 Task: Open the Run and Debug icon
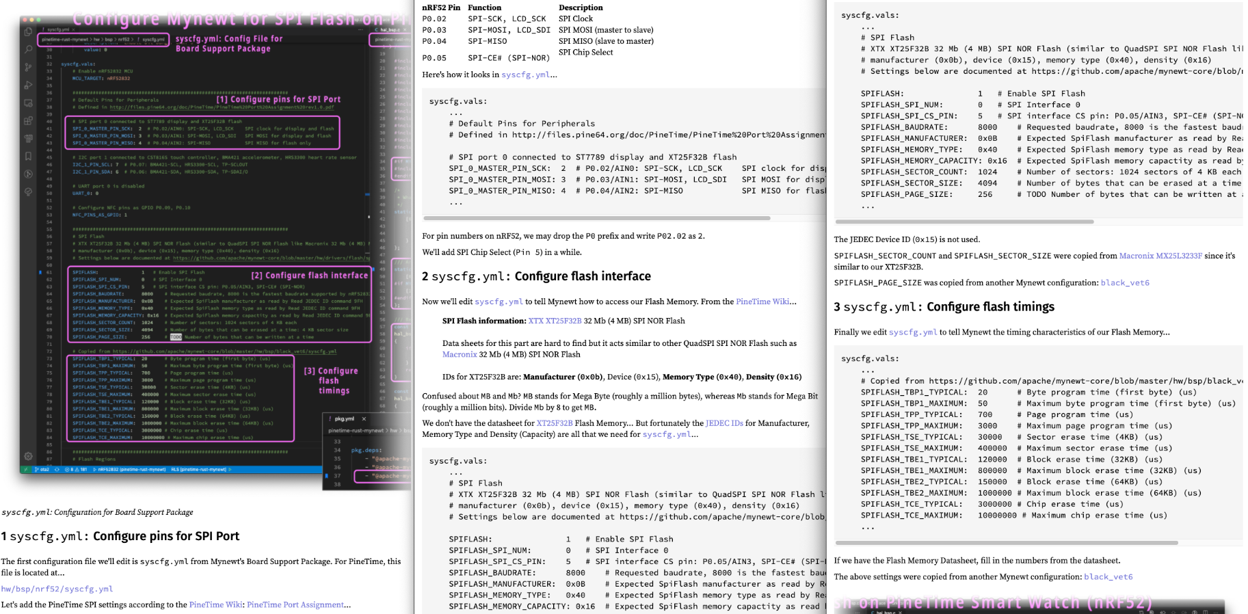(28, 85)
